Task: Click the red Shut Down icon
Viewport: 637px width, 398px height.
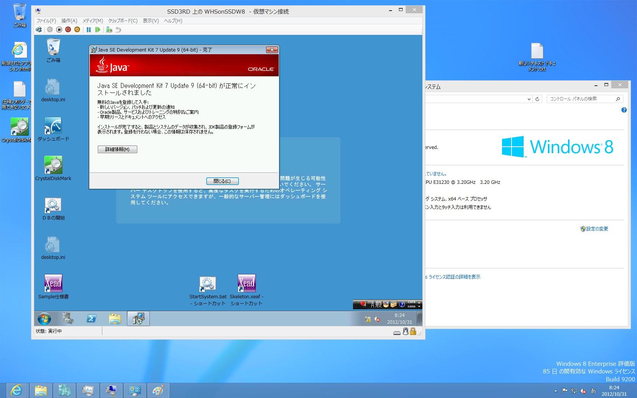Action: [68, 30]
